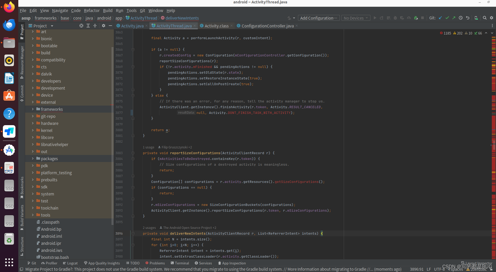The height and width of the screenshot is (272, 496).
Task: Click the Run play icon
Action: pos(375,18)
